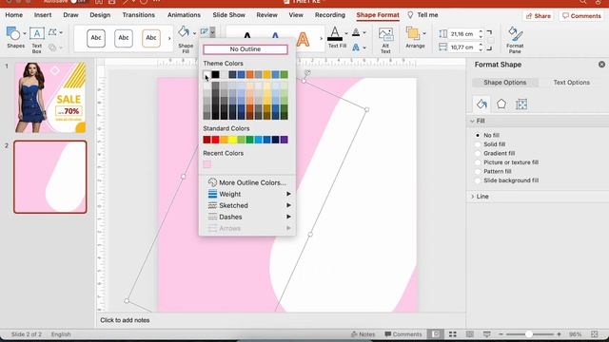Pick black theme color swatch
The height and width of the screenshot is (342, 609).
216,74
